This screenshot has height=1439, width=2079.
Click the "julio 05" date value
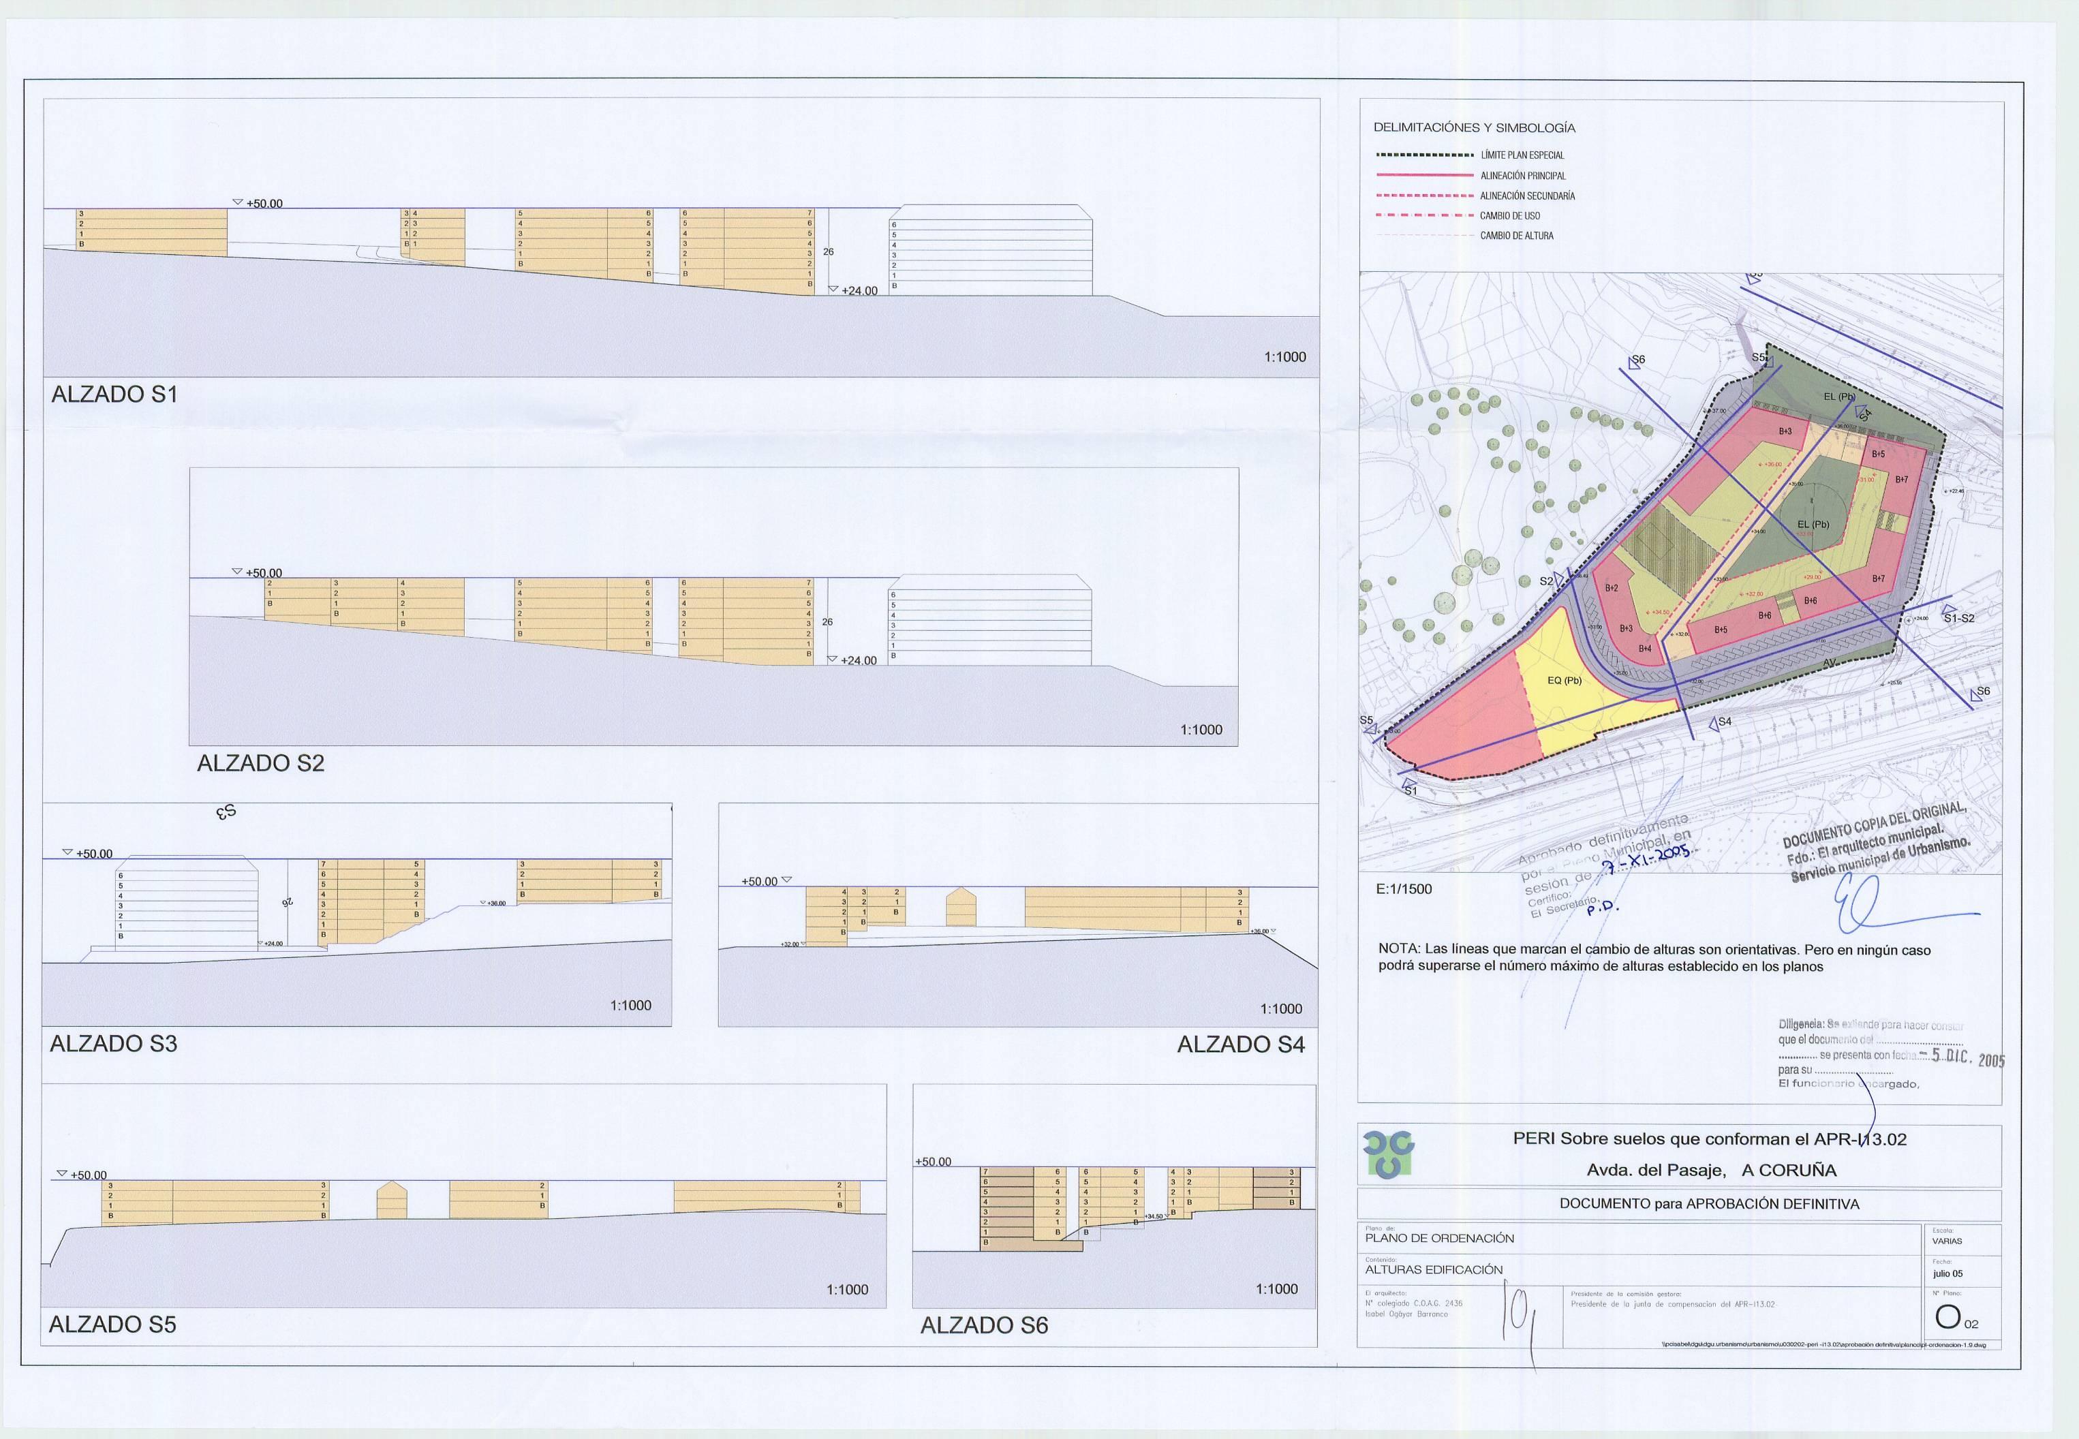coord(1947,1274)
